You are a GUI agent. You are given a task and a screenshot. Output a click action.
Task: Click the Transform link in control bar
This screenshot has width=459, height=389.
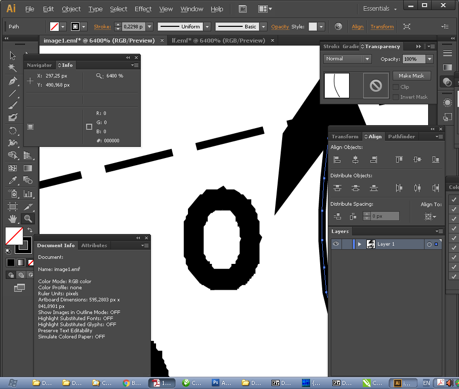click(382, 27)
